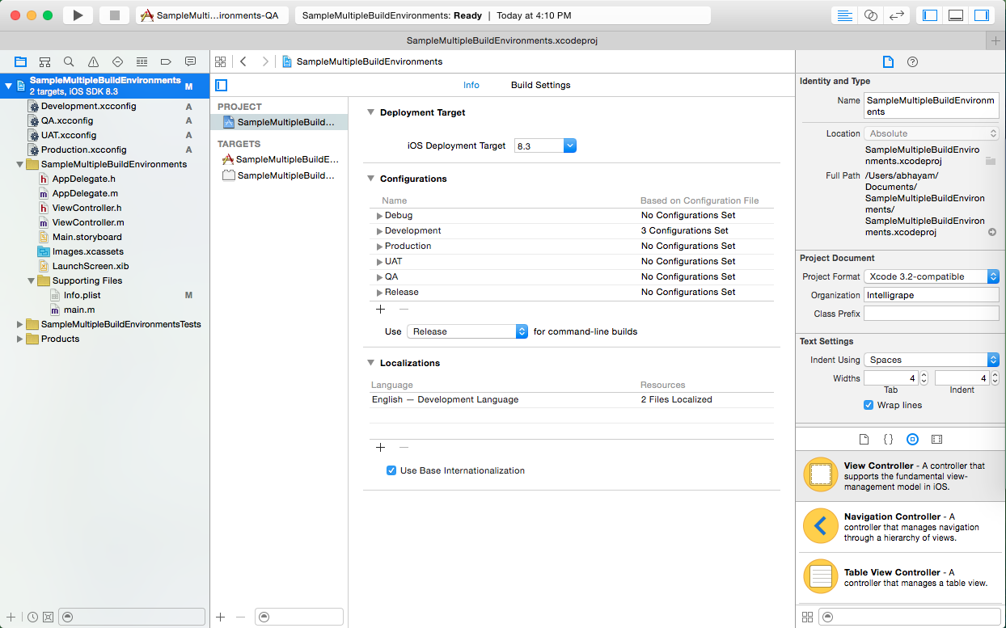
Task: Select the Navigation Controller library item
Action: (x=901, y=527)
